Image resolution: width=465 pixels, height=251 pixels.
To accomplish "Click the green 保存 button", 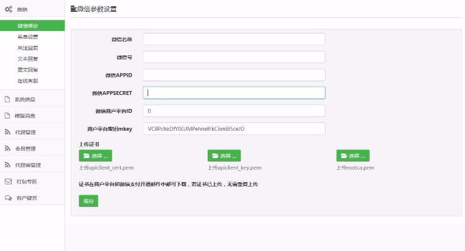I will [89, 201].
